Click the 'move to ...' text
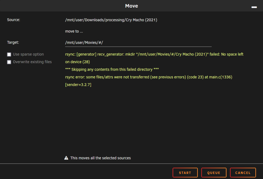The width and height of the screenshot is (263, 179). click(74, 31)
